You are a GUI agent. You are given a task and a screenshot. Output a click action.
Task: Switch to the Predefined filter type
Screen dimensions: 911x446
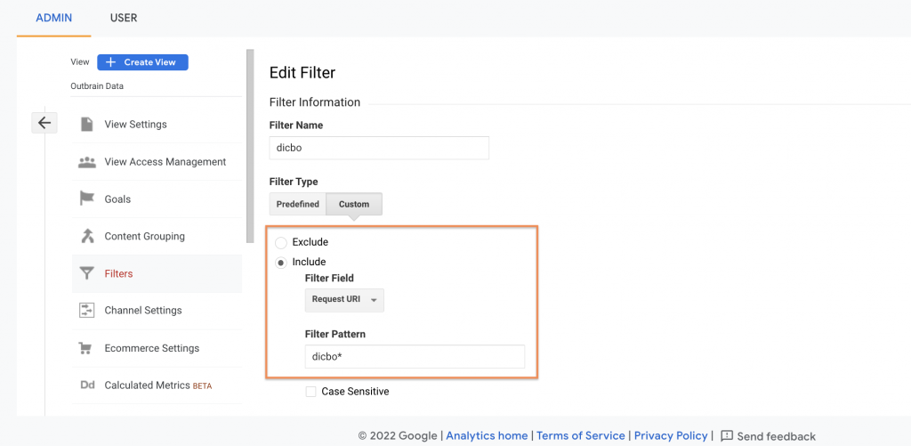pyautogui.click(x=297, y=204)
